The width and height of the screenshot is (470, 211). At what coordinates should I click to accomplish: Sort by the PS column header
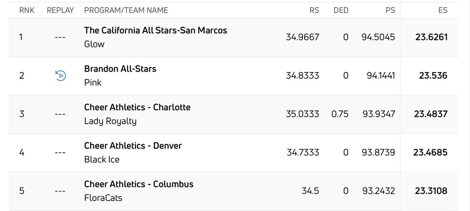pyautogui.click(x=390, y=11)
